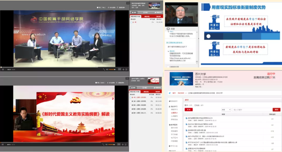Viewport: 282px width, 152px height.
Task: Pause the top panel discussion video
Action: pyautogui.click(x=3, y=69)
